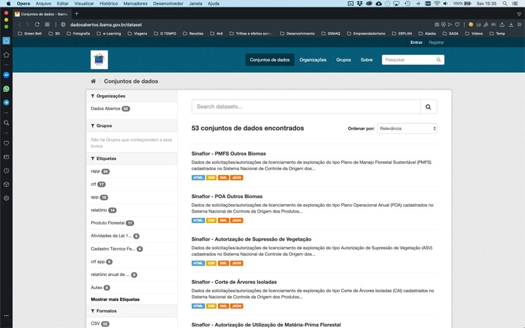Click sidebar three-dots more button
Screen dimensions: 525x328
click(x=7, y=316)
